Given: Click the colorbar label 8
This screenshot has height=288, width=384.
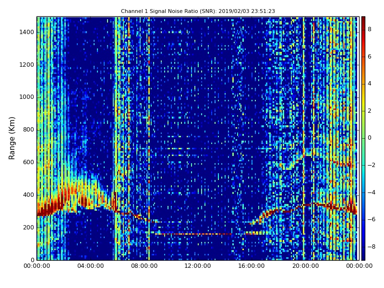Looking at the screenshot, I should (370, 29).
